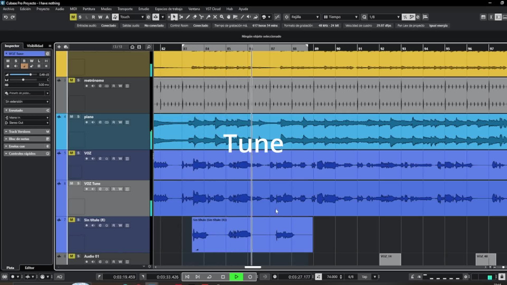Solo the piano track

tap(78, 116)
